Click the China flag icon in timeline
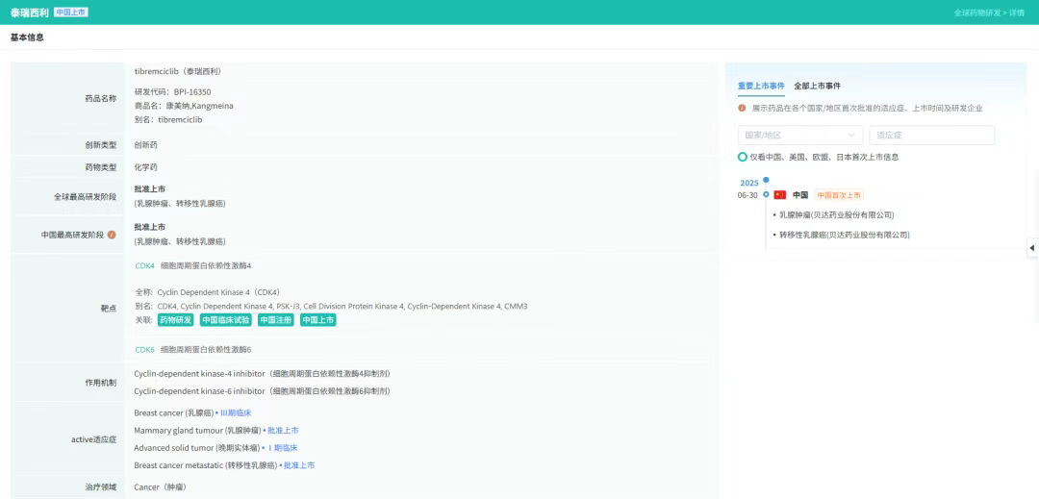 tap(780, 195)
